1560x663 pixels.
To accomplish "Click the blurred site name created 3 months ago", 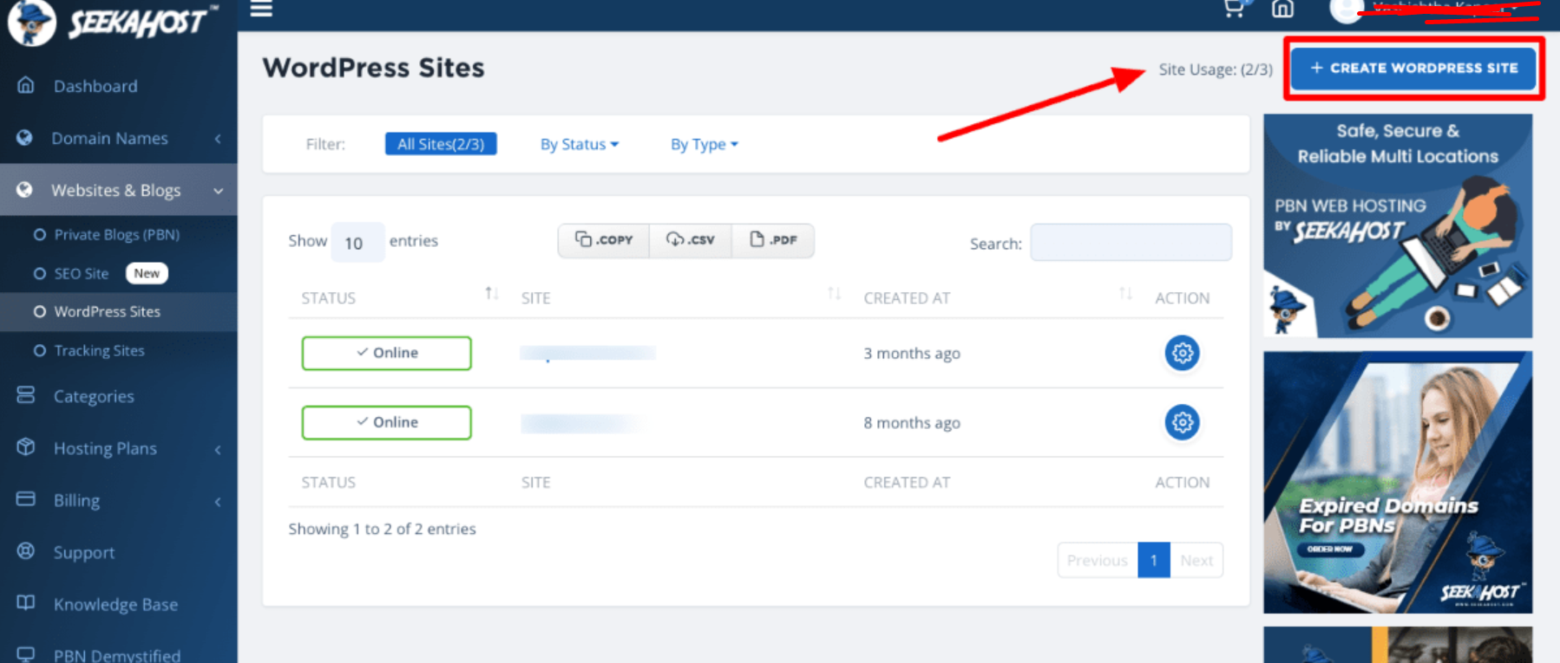I will [587, 353].
